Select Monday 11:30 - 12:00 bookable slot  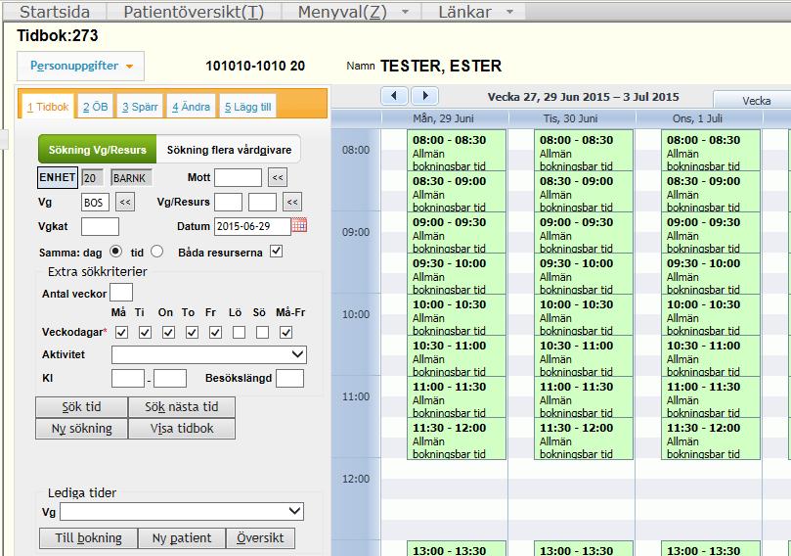coord(456,439)
